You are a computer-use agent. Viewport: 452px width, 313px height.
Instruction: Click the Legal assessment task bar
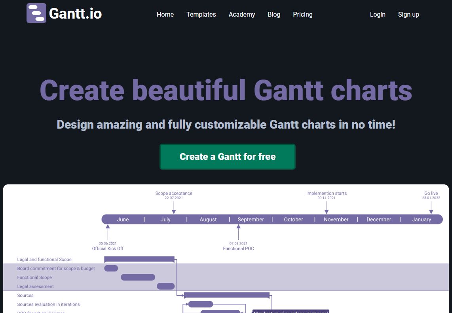point(166,286)
